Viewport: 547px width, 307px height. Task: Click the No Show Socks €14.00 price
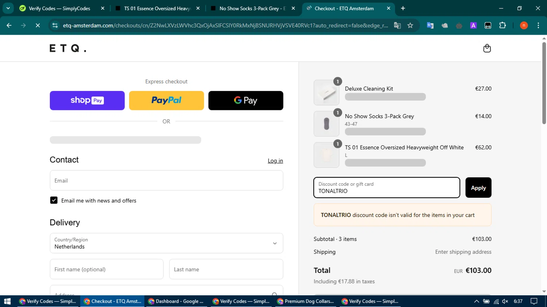[x=483, y=117]
